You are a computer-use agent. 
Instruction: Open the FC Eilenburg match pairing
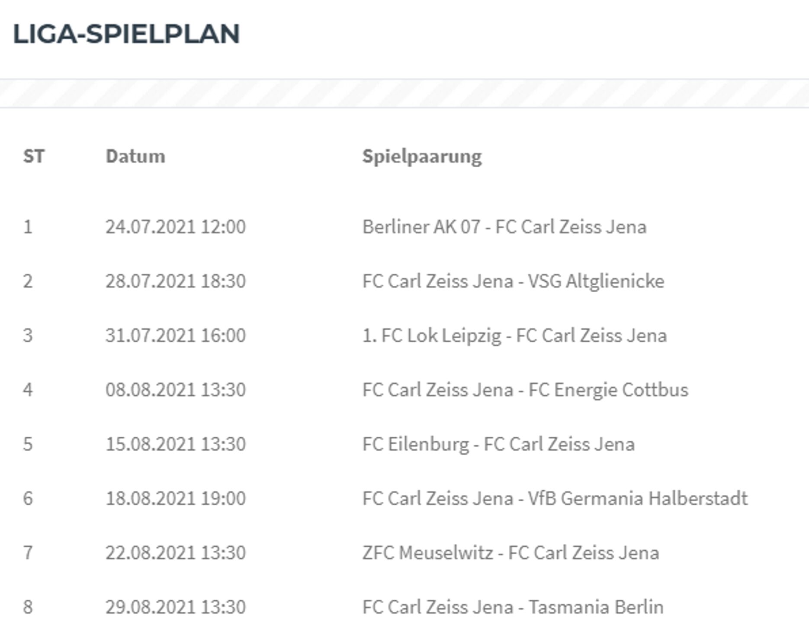[x=498, y=444]
